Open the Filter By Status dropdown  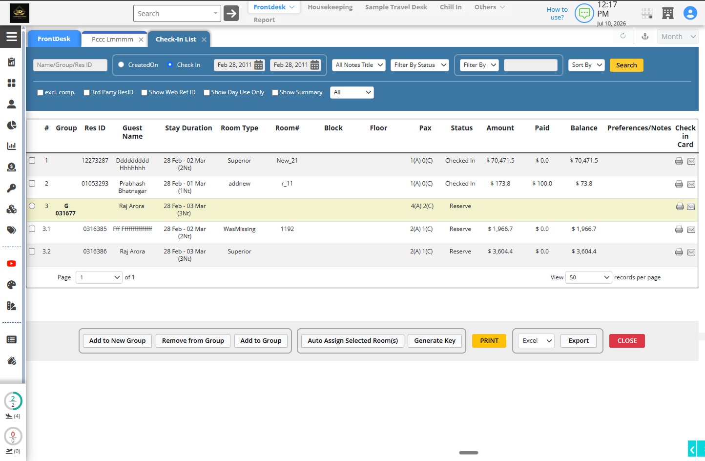pos(420,65)
